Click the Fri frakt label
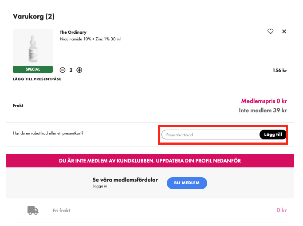 click(62, 210)
